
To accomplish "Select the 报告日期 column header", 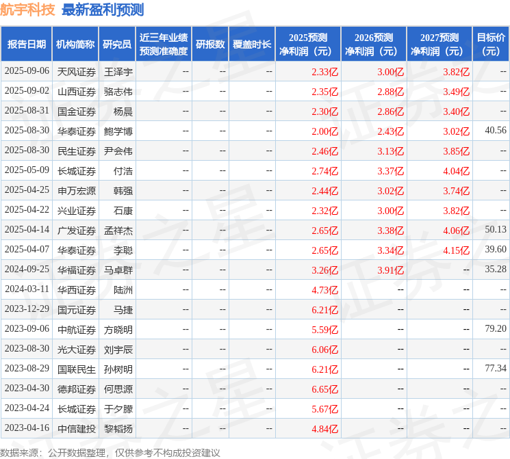I will click(26, 44).
